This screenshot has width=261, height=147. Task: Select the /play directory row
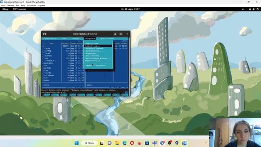63,71
